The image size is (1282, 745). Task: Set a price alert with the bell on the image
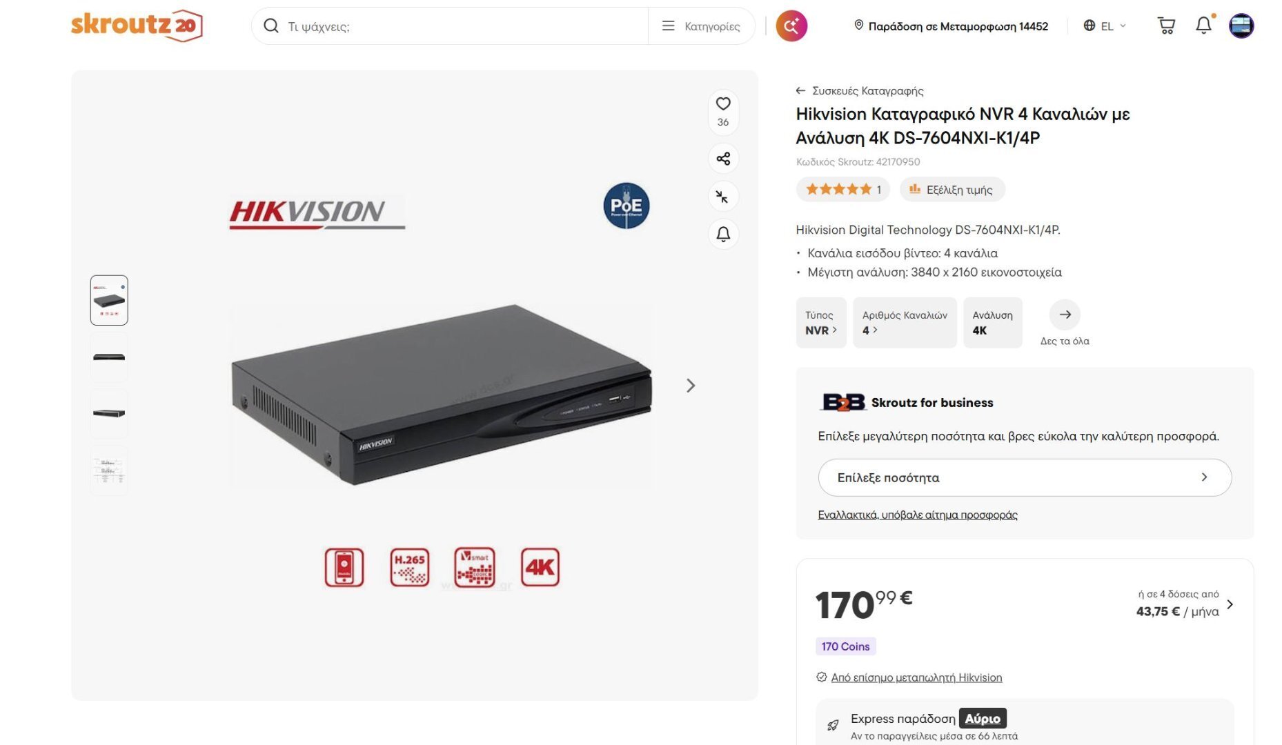tap(723, 235)
